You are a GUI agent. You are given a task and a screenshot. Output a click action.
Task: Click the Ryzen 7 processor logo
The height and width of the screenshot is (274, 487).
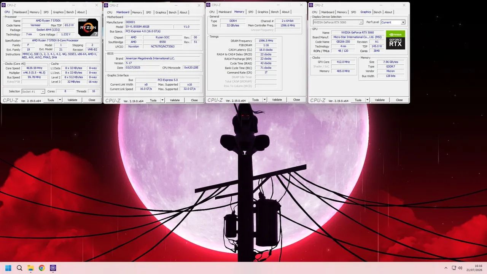click(x=88, y=27)
